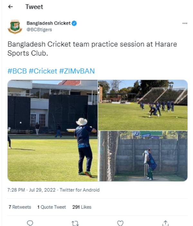Viewport: 193px width, 226px height.
Task: Click the tweet timestamp 7:28 PM
Action: [x=16, y=190]
